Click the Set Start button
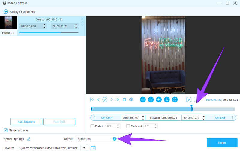Viewport: 240px width, 152px height. tap(106, 118)
